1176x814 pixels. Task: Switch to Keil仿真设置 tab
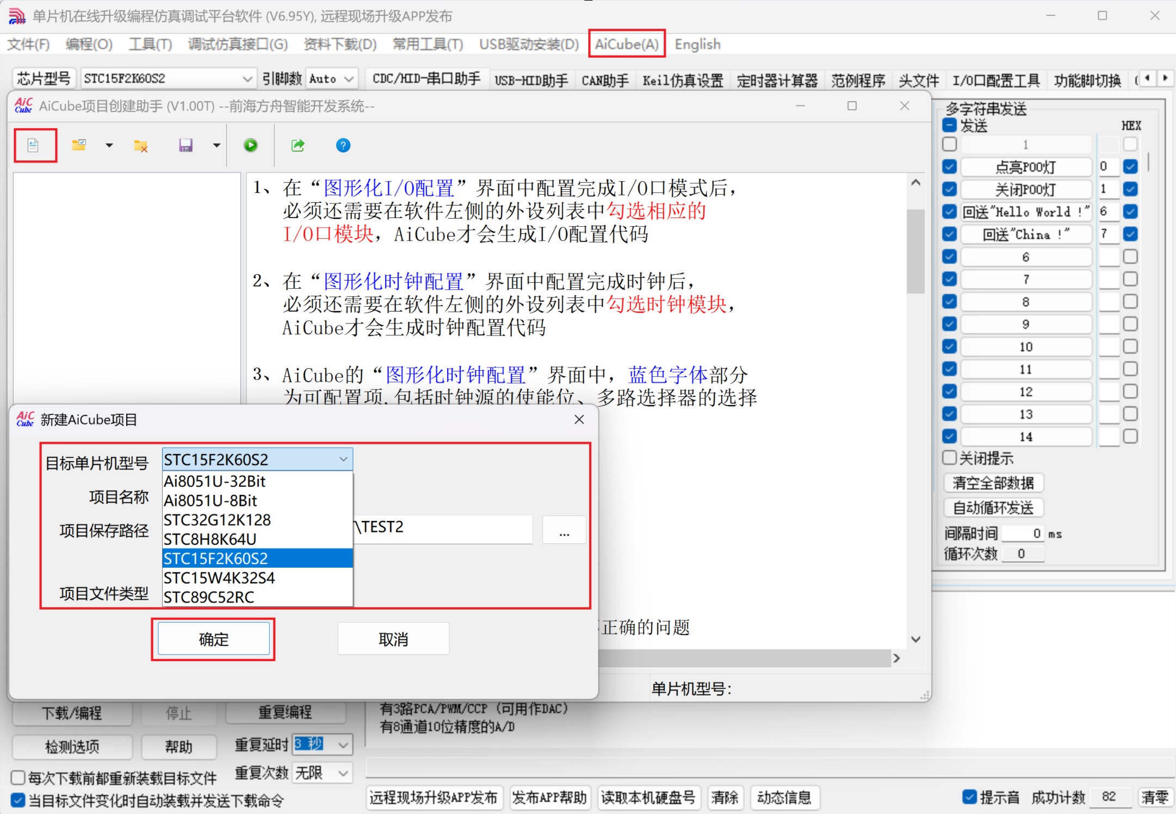pyautogui.click(x=683, y=80)
